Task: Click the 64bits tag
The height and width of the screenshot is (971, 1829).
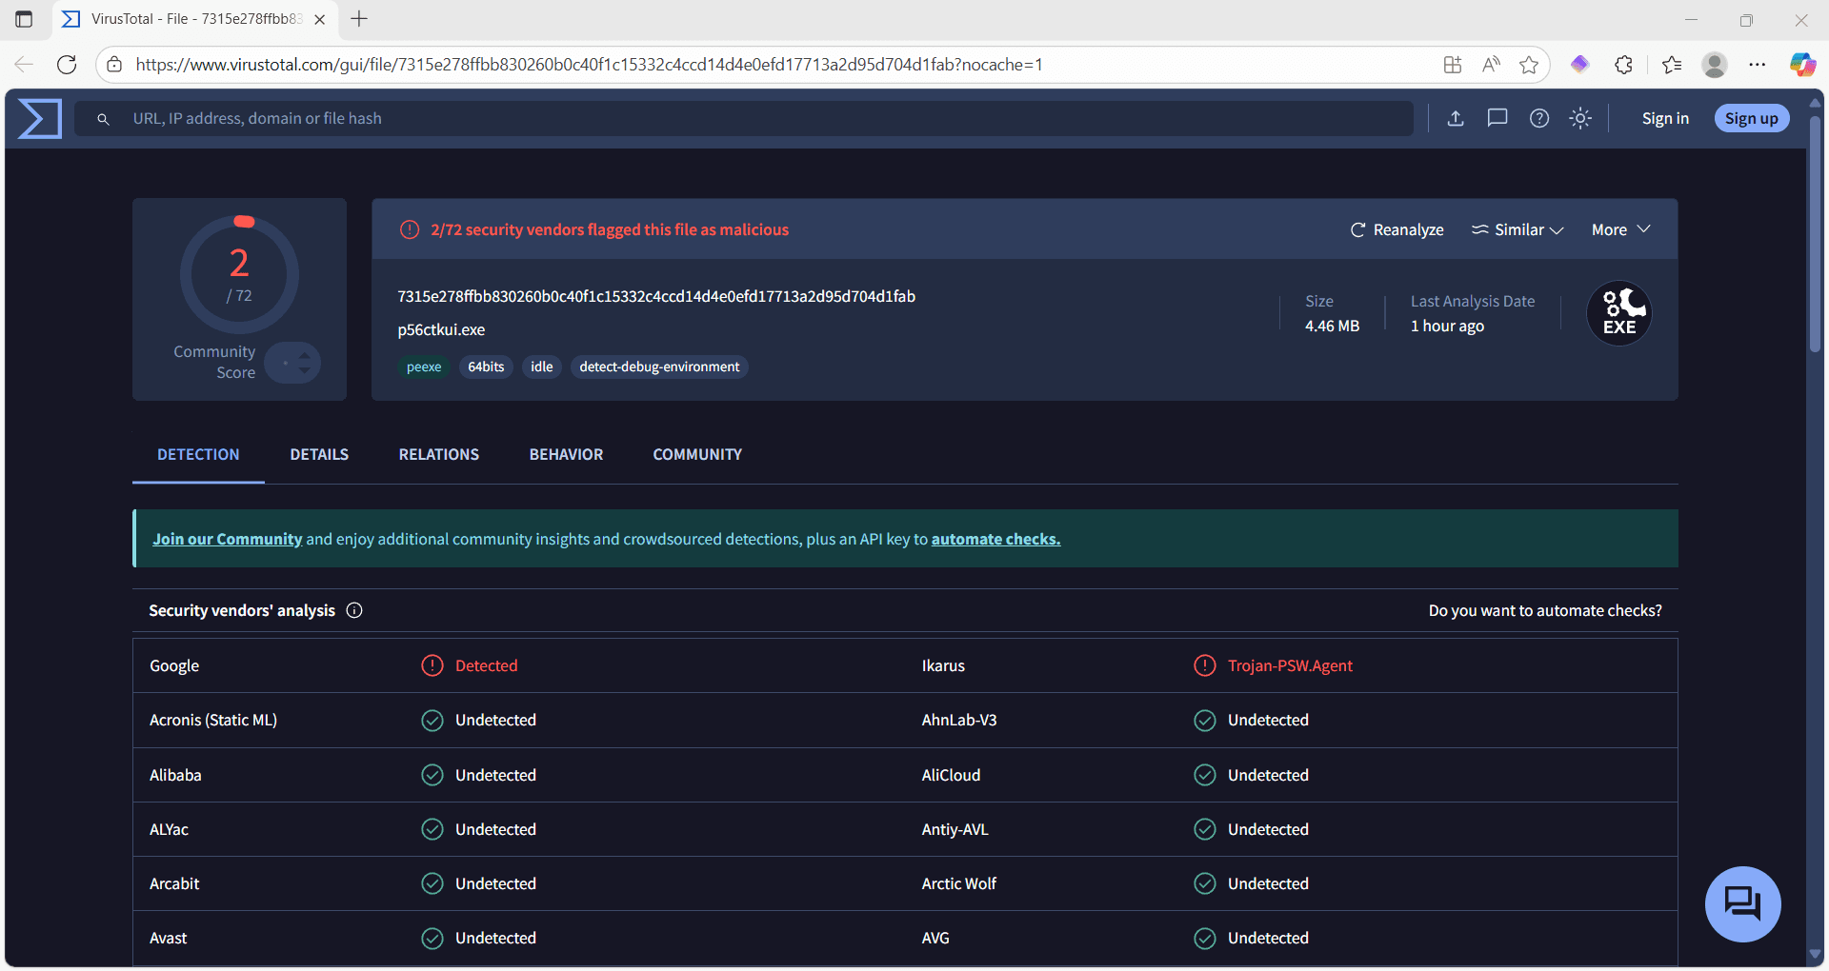Action: pos(486,367)
